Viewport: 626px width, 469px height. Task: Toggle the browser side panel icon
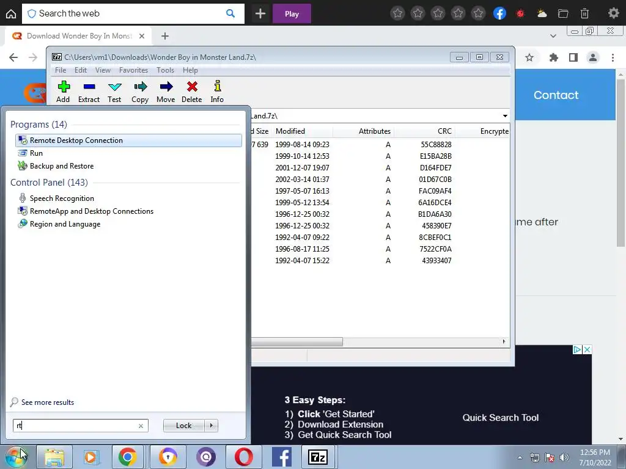coord(573,57)
